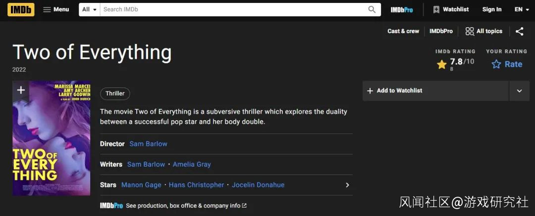
Task: Open the Stars label link
Action: [108, 185]
